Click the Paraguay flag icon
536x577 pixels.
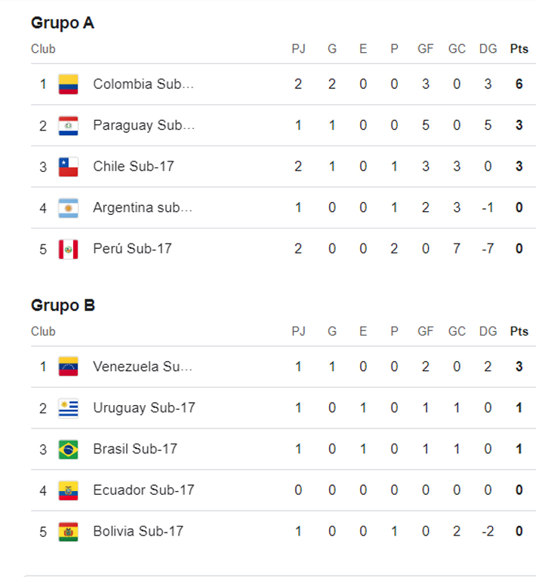69,125
